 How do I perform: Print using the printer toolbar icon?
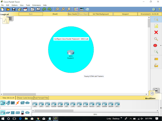point(19,9)
